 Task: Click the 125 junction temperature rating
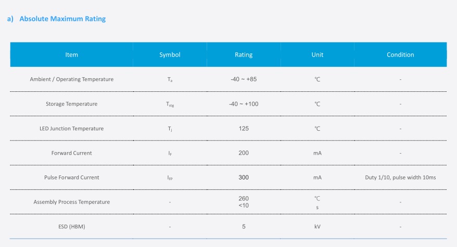click(x=244, y=128)
